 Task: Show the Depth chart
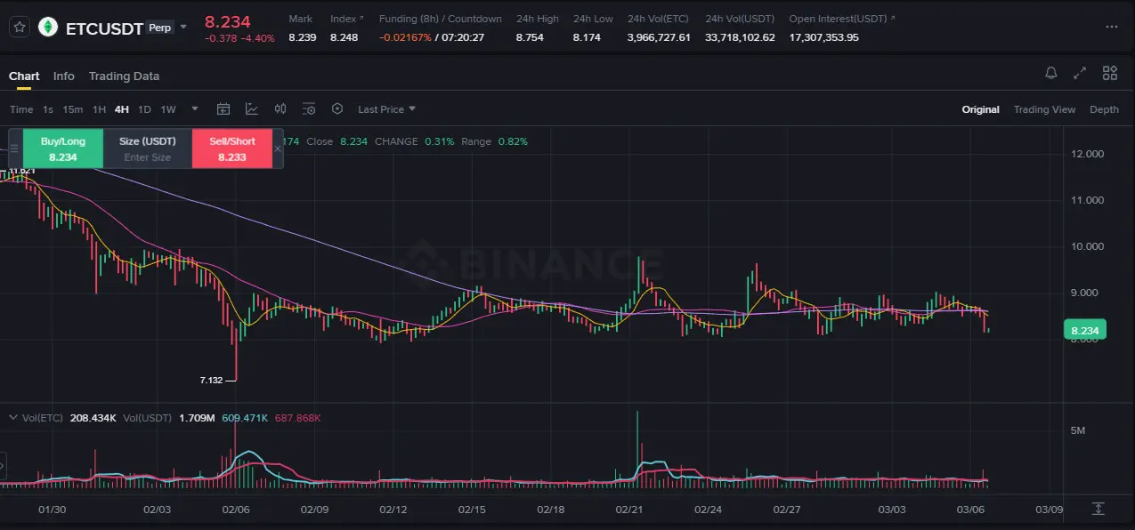tap(1104, 109)
